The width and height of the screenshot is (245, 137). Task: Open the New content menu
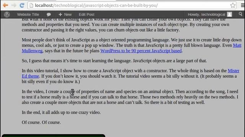pos(65,14)
